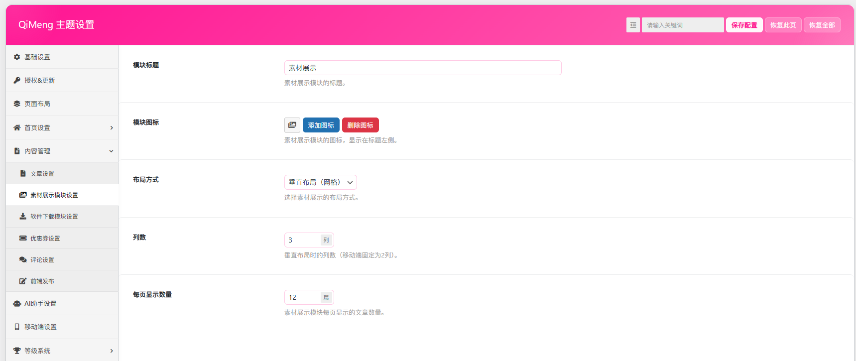
Task: Click the key icon for 授权&更新
Action: coord(17,80)
